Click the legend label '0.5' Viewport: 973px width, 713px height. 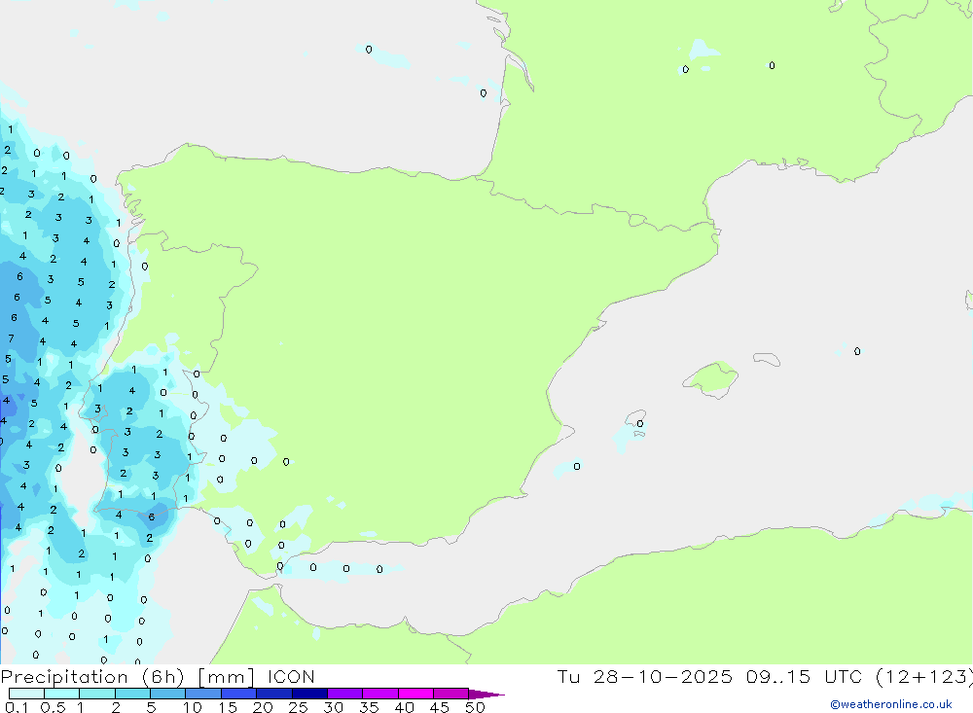click(53, 707)
